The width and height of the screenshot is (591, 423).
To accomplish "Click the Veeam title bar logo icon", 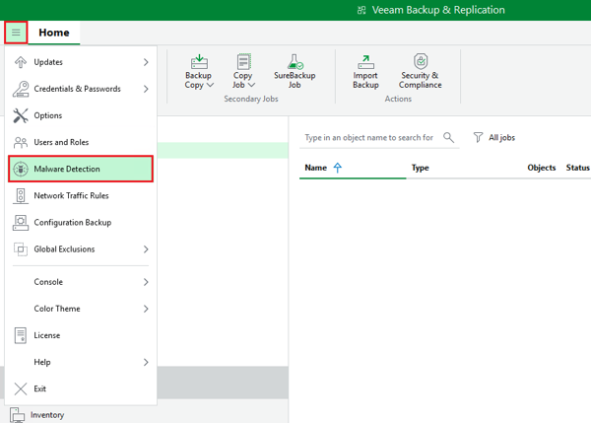I will click(x=361, y=10).
